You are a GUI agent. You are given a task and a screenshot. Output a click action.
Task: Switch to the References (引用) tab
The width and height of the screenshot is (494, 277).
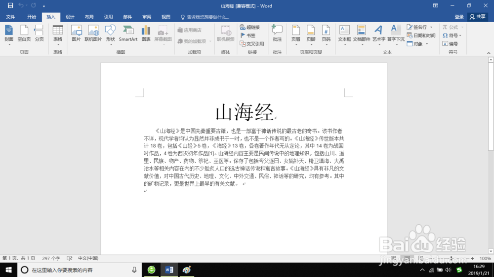coord(108,17)
